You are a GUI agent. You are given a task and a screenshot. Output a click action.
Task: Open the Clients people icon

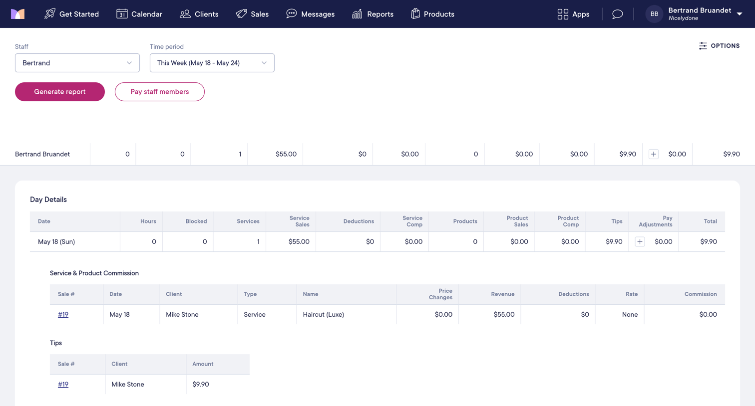tap(185, 14)
